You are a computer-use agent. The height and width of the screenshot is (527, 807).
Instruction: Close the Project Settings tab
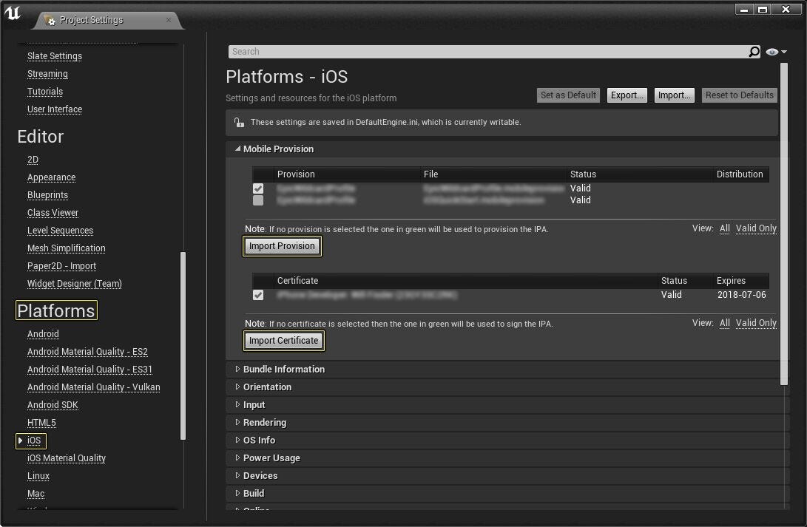point(169,20)
